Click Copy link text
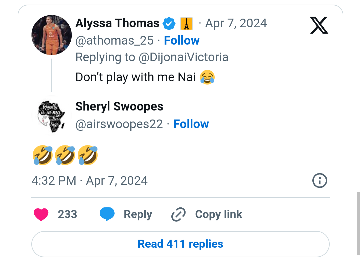 point(219,214)
